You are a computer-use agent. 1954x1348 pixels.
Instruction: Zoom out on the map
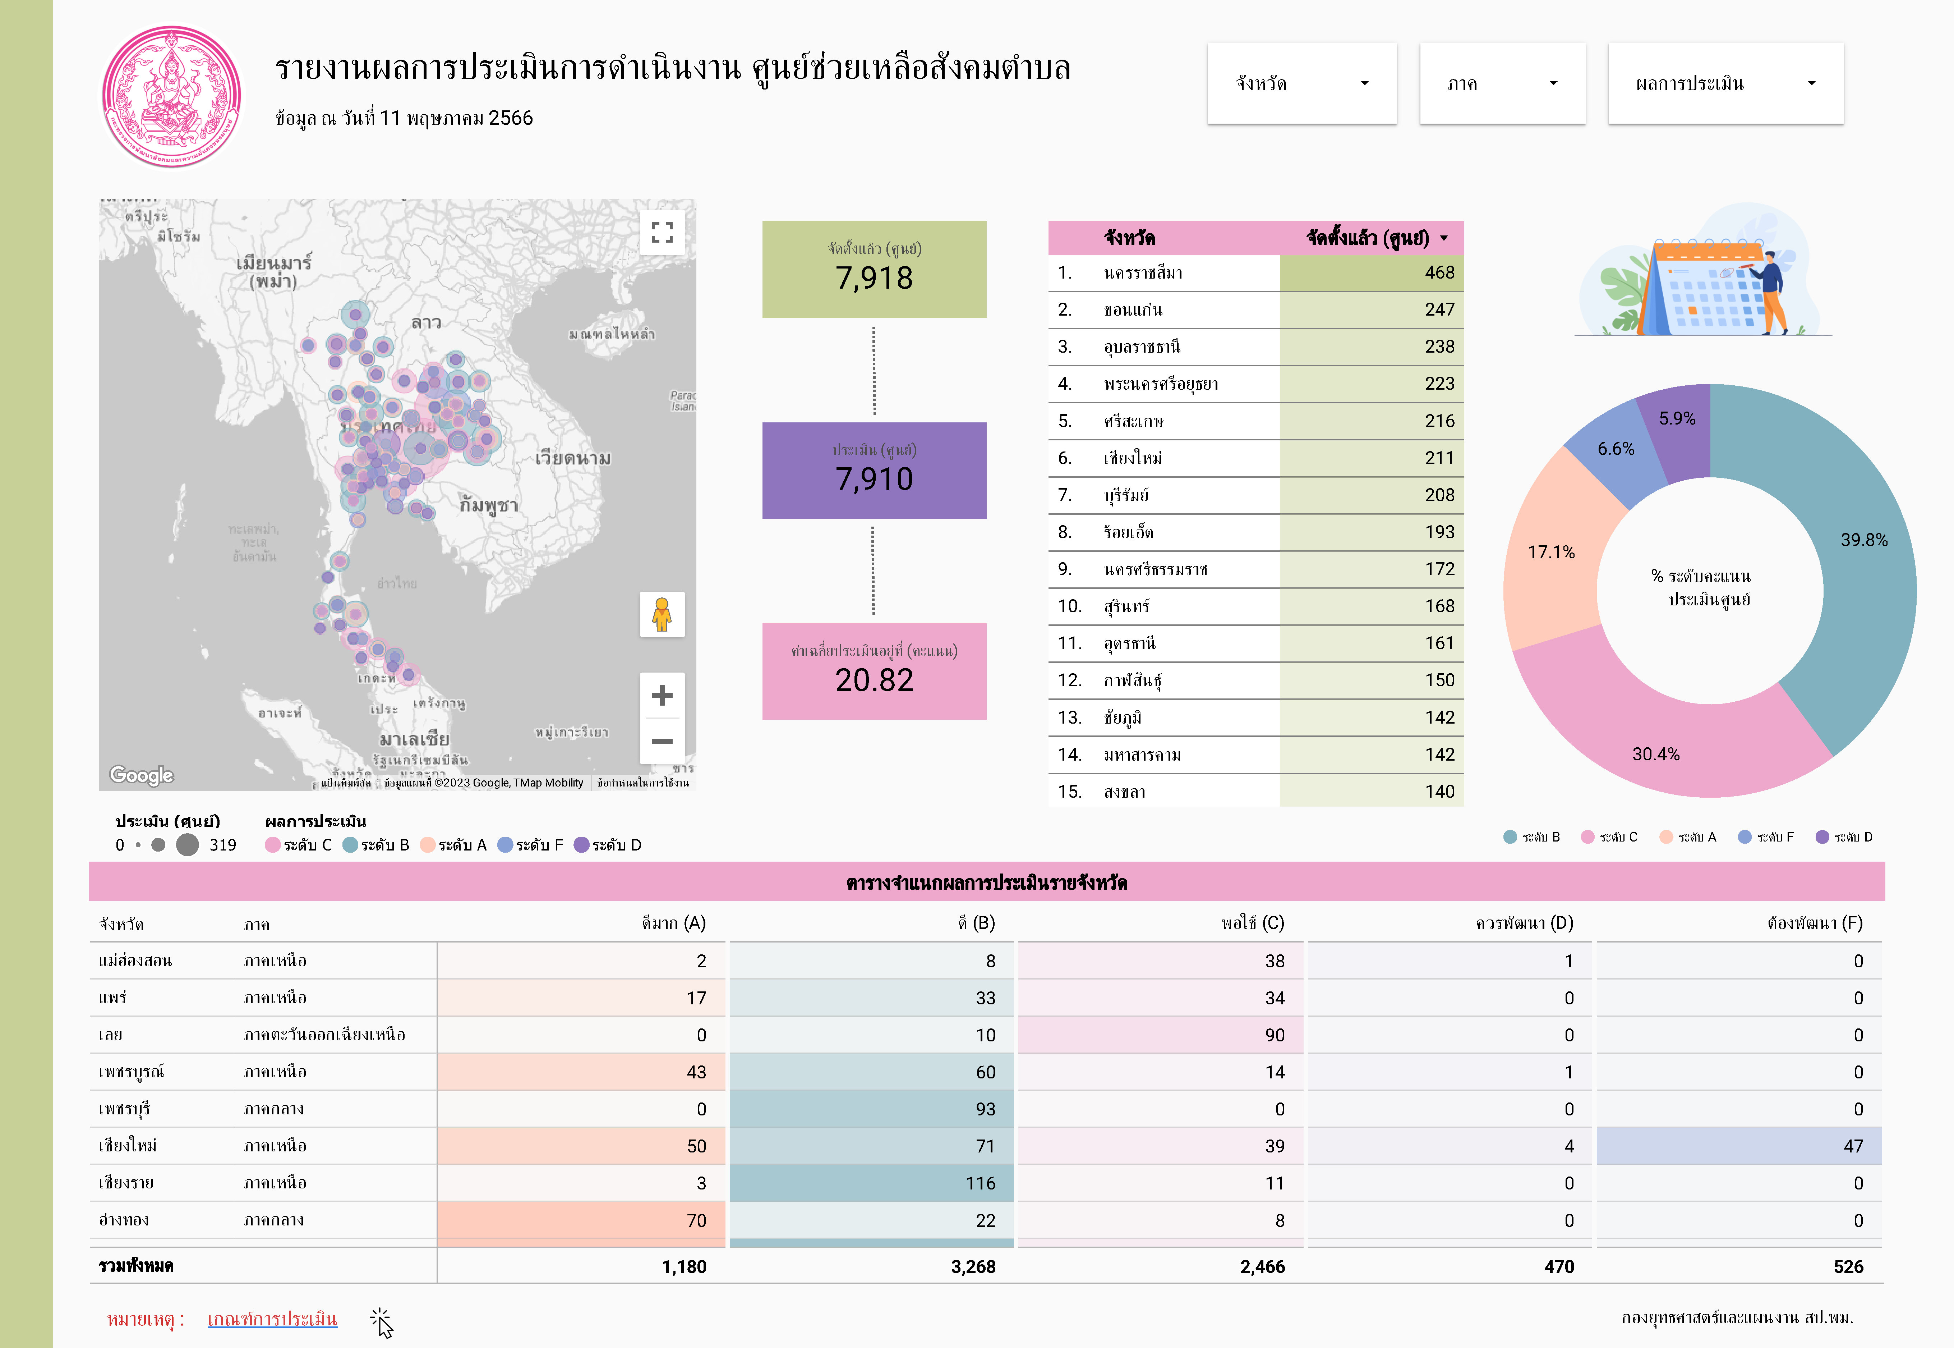tap(662, 742)
